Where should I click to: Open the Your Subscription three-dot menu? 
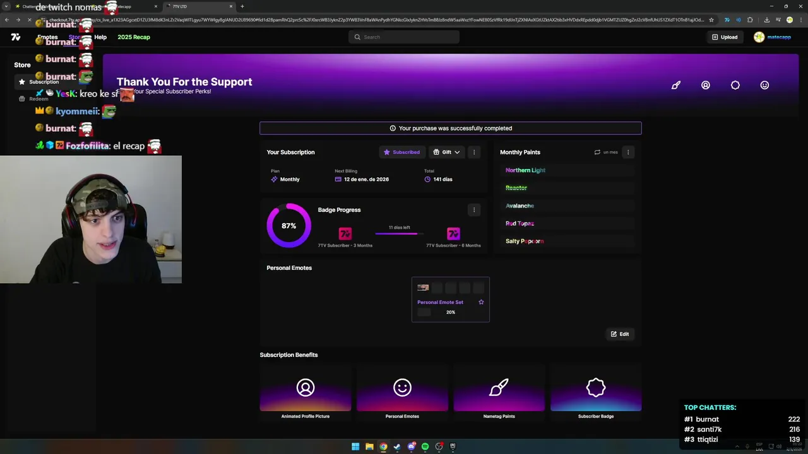[x=474, y=152]
